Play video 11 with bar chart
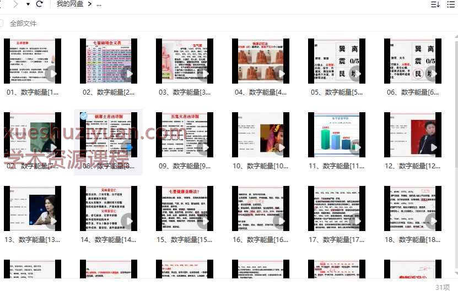Image resolution: width=458 pixels, height=291 pixels. tap(337, 134)
